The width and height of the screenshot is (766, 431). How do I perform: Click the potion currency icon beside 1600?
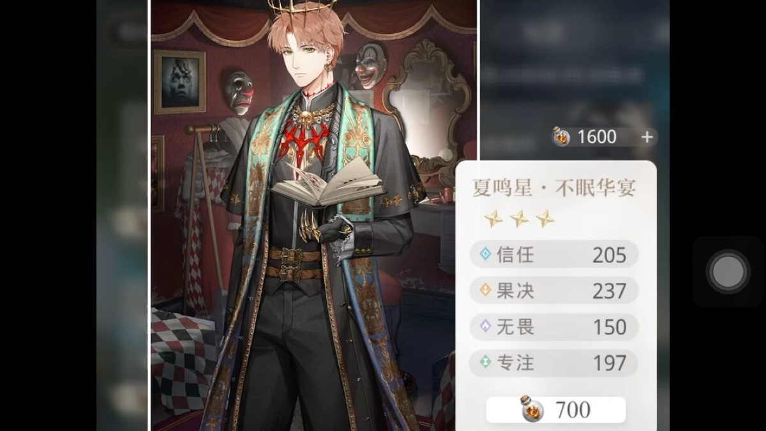(561, 137)
